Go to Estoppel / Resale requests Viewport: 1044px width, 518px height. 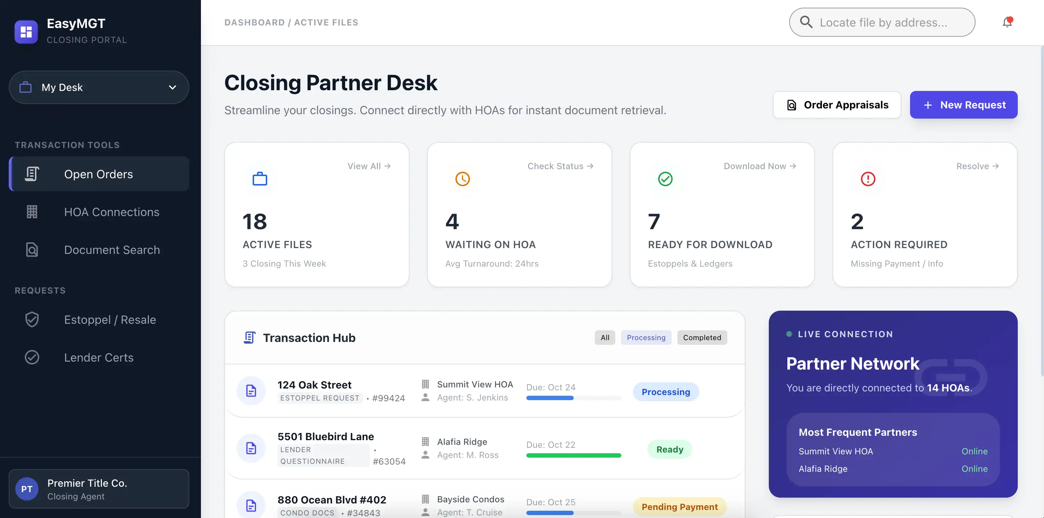[110, 319]
